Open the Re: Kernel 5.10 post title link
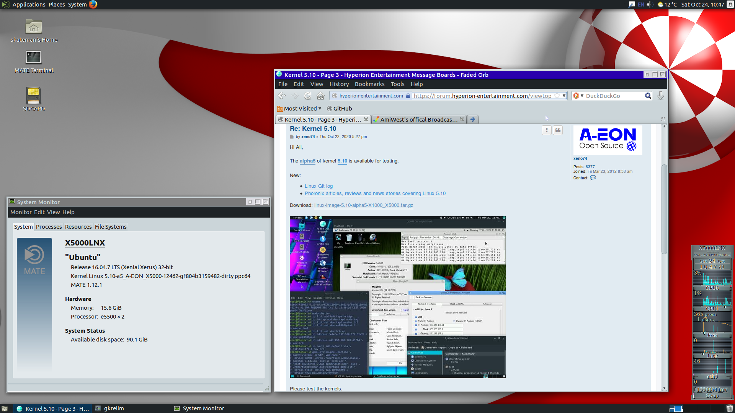The image size is (735, 413). pyautogui.click(x=313, y=129)
